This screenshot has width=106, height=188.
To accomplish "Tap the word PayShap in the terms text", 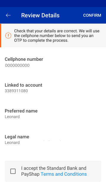I will (30, 174).
